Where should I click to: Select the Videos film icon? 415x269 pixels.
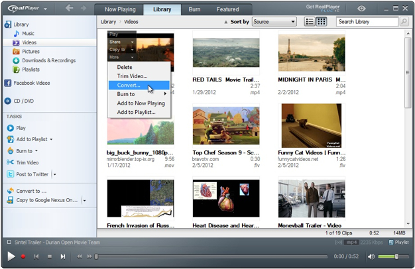pos(16,42)
